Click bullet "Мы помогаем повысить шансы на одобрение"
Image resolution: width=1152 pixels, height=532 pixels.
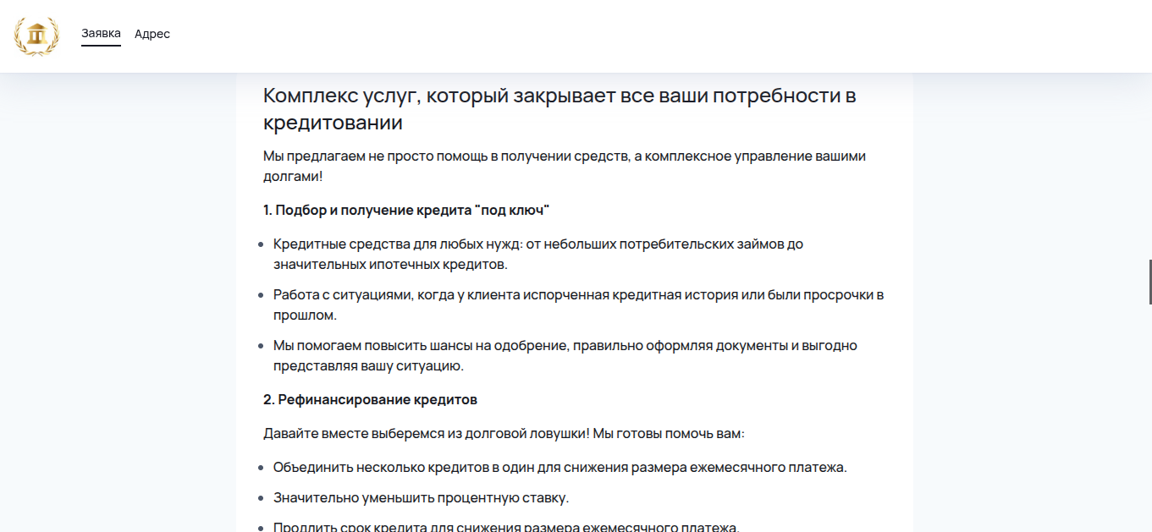pyautogui.click(x=565, y=356)
